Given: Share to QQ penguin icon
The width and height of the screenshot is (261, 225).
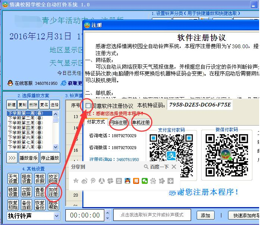Looking at the screenshot, I should click(128, 181).
